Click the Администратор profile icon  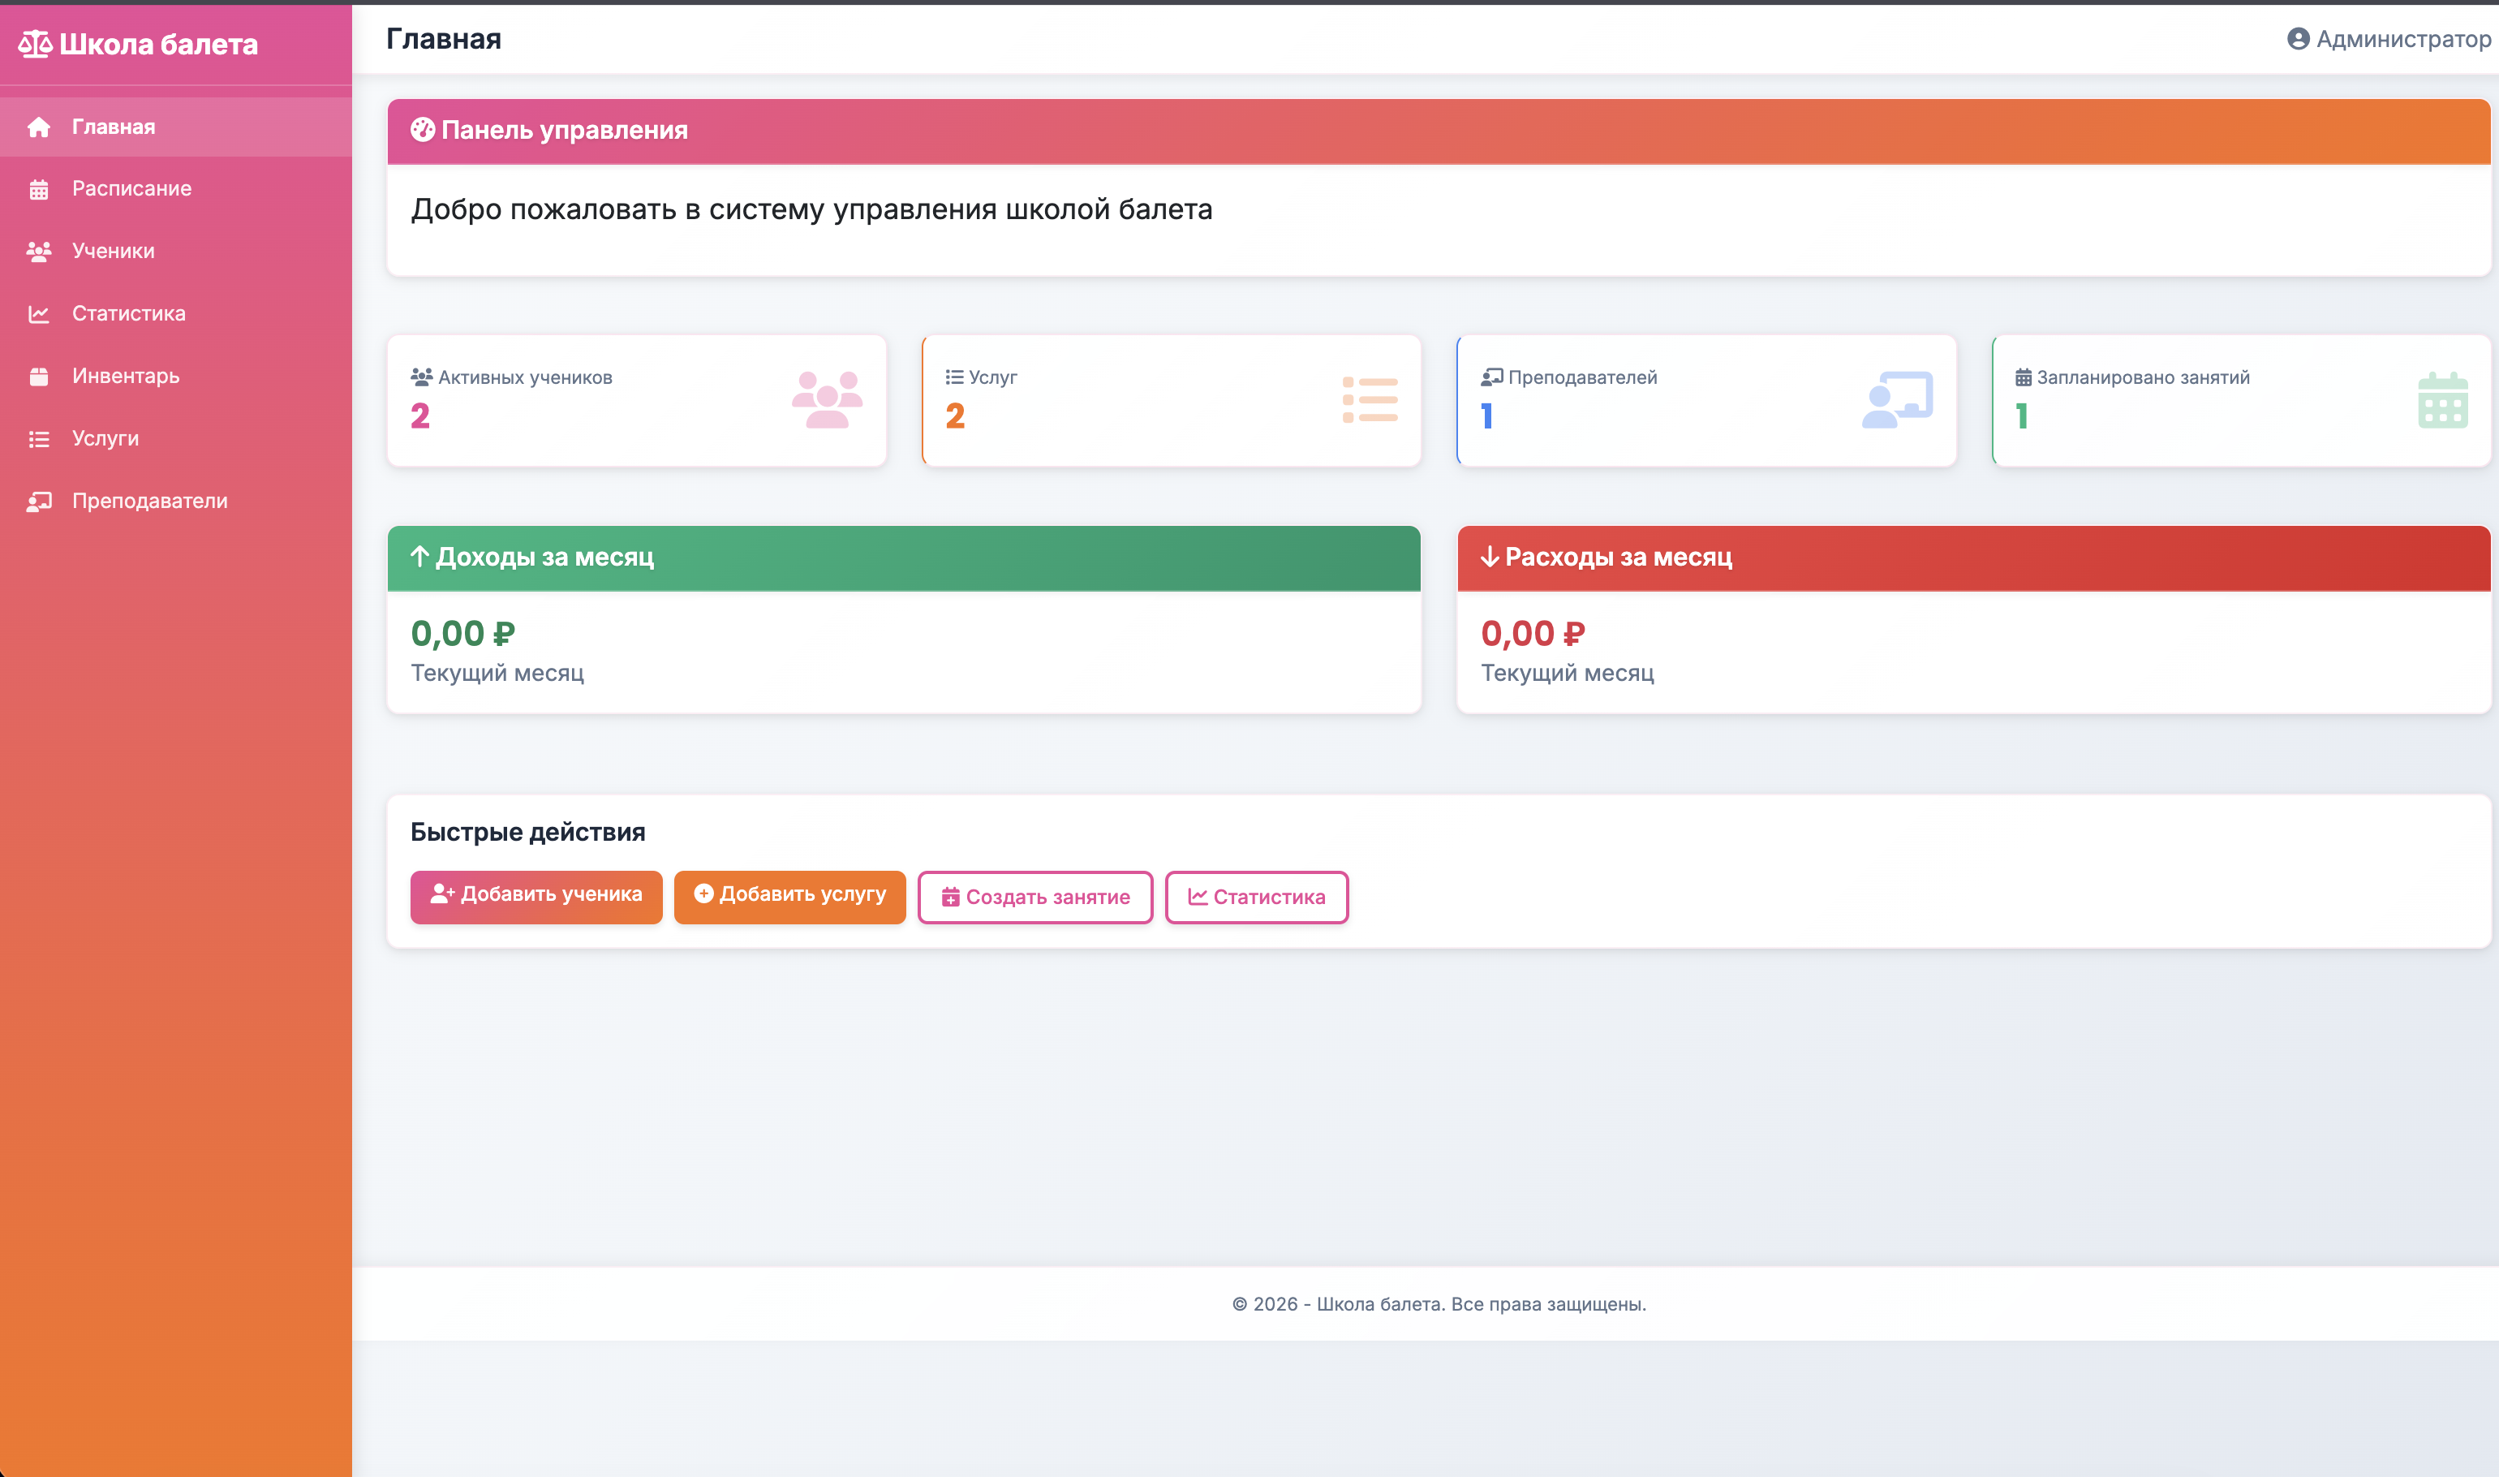click(2298, 40)
